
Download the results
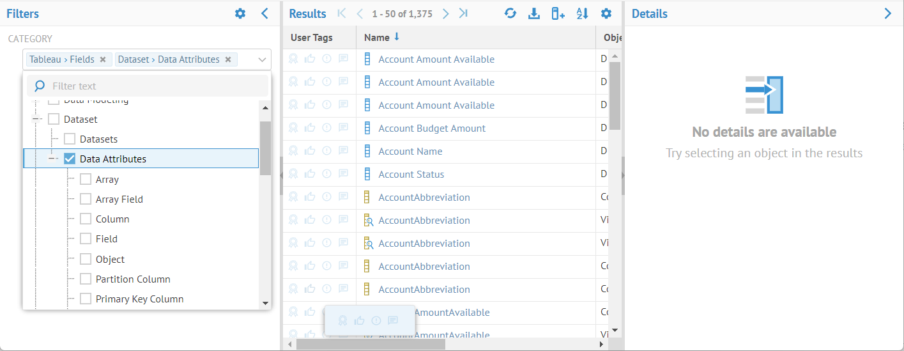coord(534,13)
